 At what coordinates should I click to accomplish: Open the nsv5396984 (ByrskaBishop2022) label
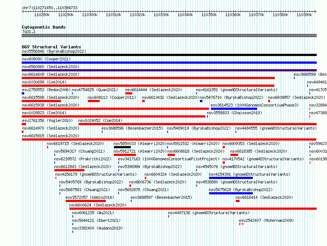(x=150, y=167)
